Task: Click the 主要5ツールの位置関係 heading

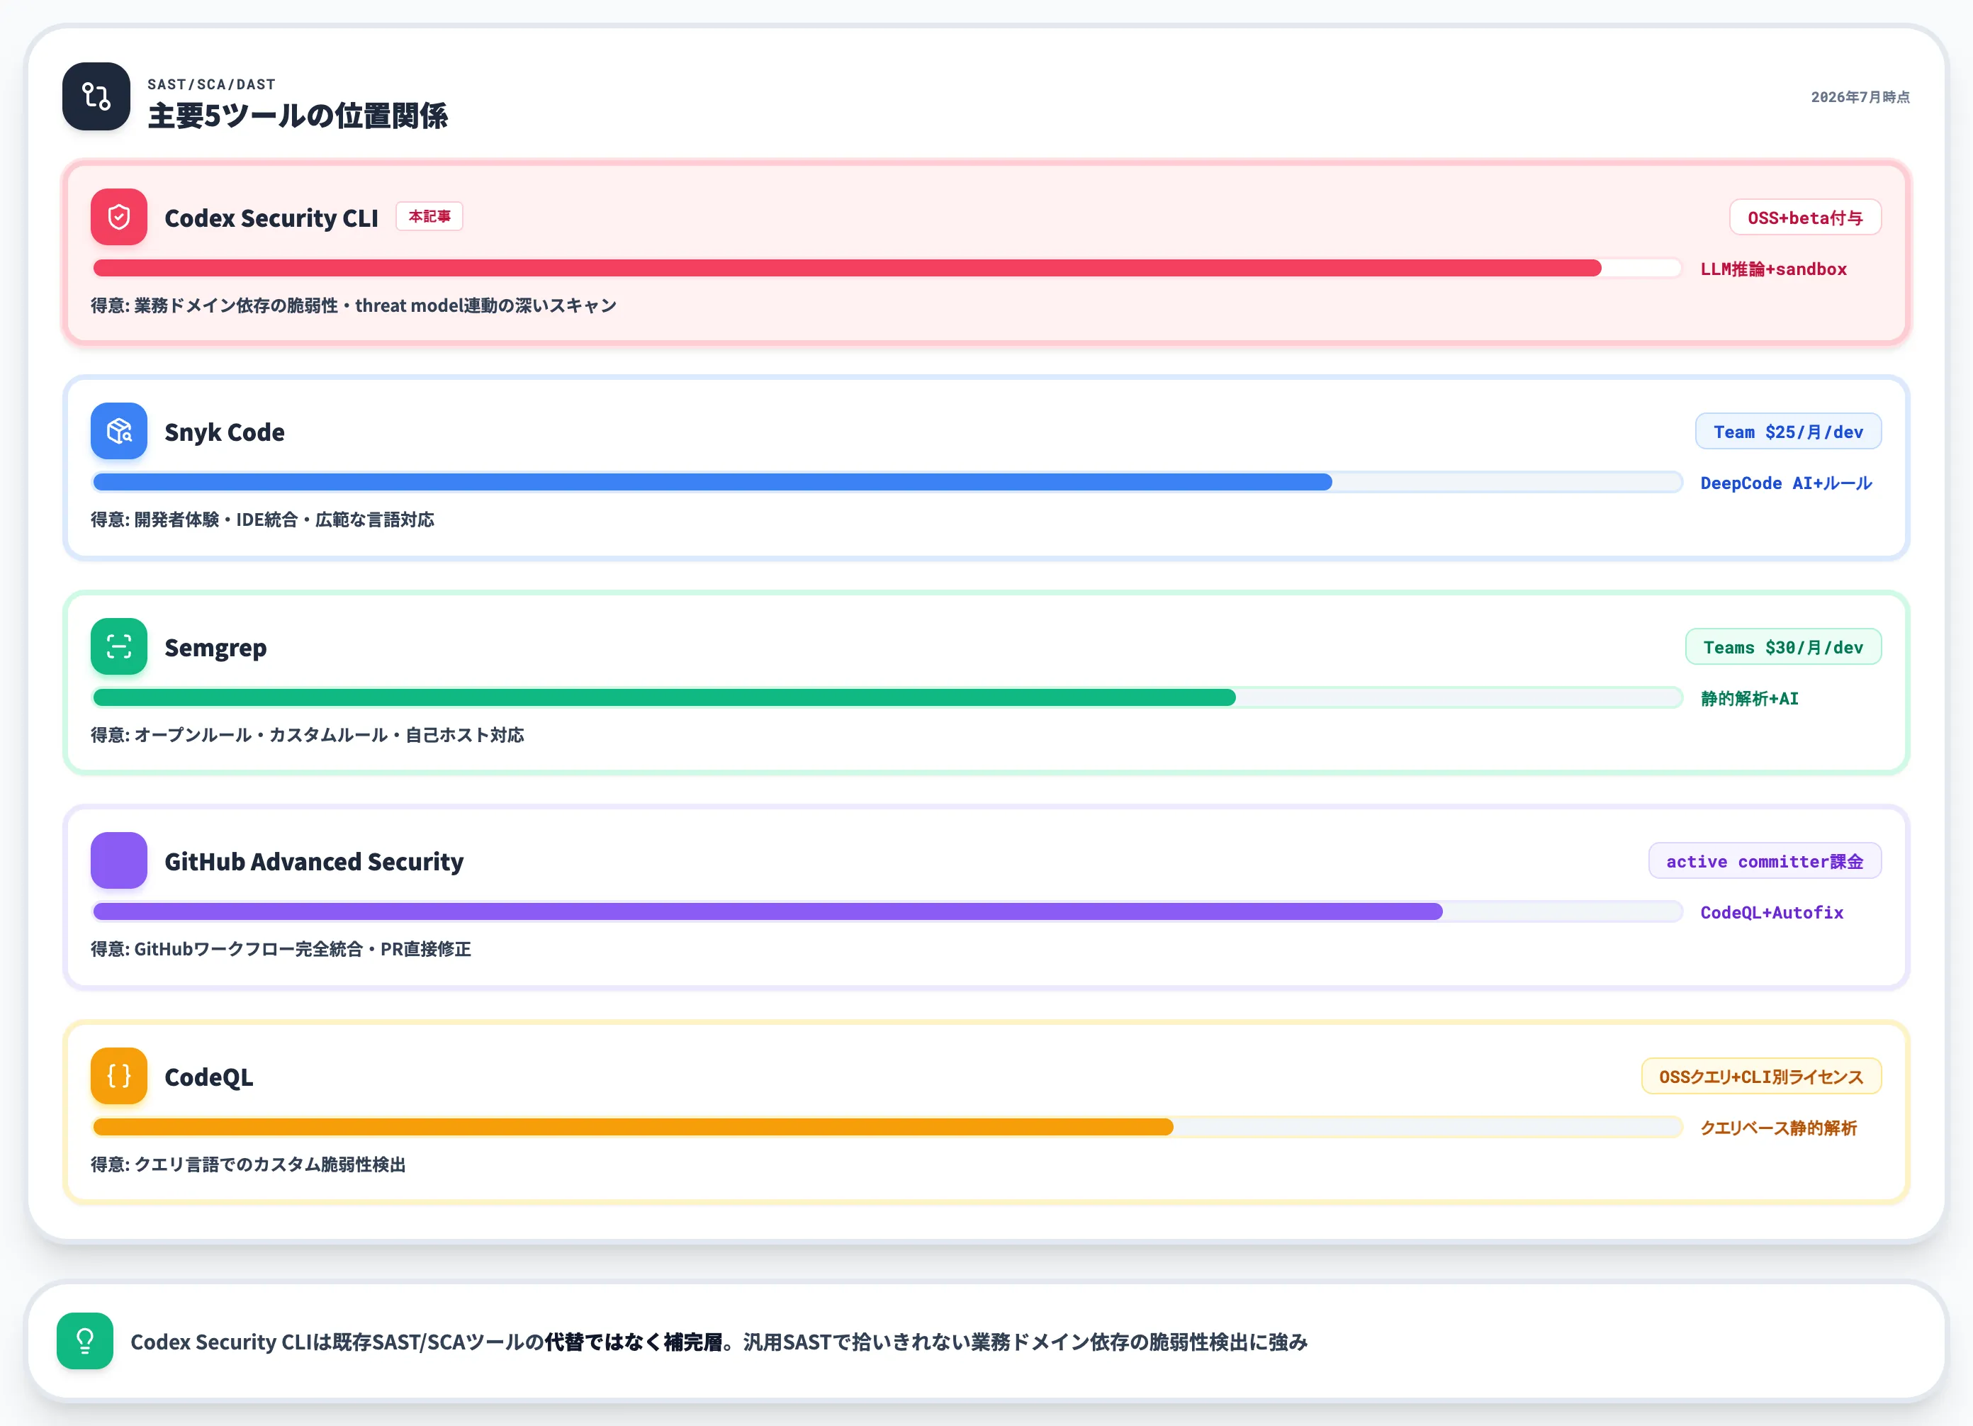Action: pyautogui.click(x=298, y=116)
